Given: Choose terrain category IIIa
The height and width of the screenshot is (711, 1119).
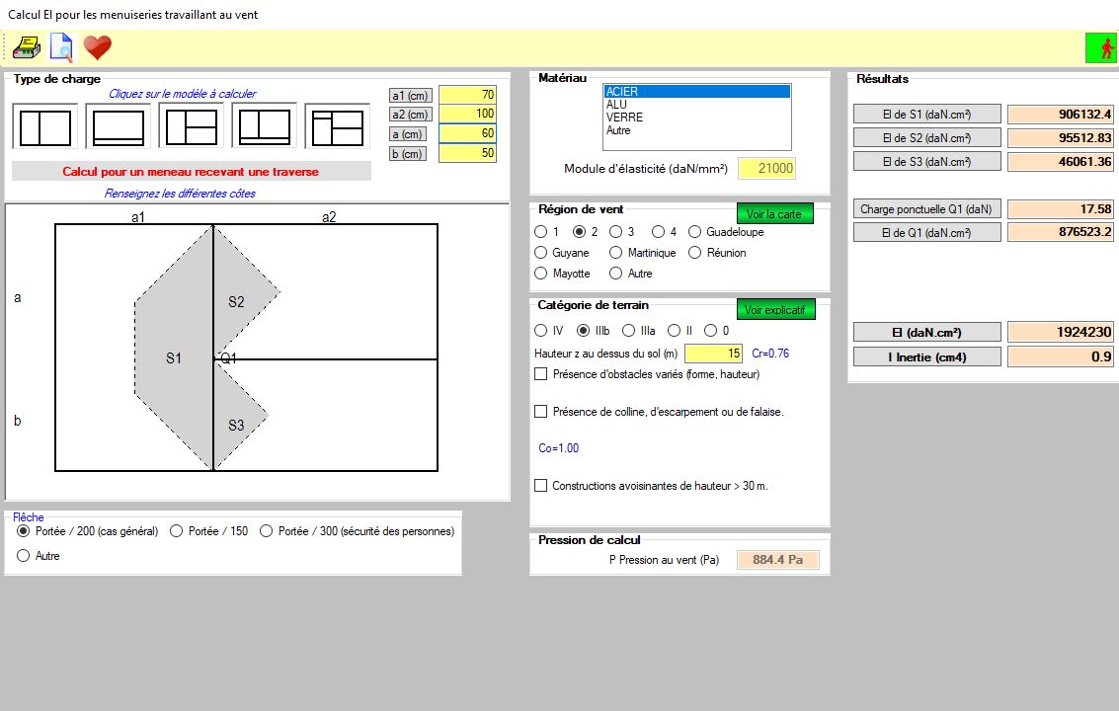Looking at the screenshot, I should (627, 331).
